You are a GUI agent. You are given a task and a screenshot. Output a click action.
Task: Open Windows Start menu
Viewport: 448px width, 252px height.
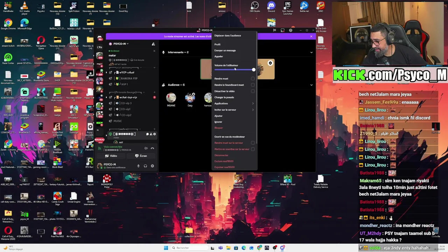pyautogui.click(x=166, y=248)
